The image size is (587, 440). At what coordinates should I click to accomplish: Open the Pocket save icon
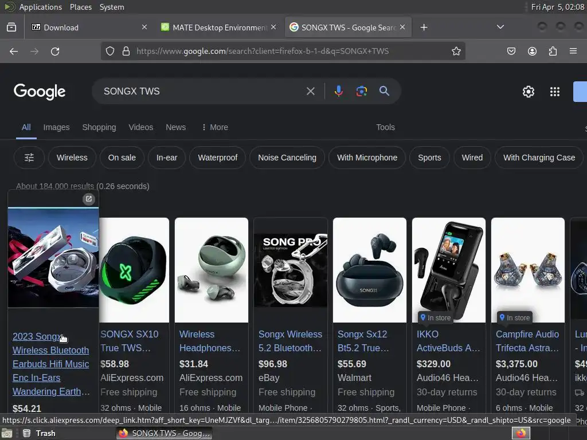pyautogui.click(x=511, y=51)
